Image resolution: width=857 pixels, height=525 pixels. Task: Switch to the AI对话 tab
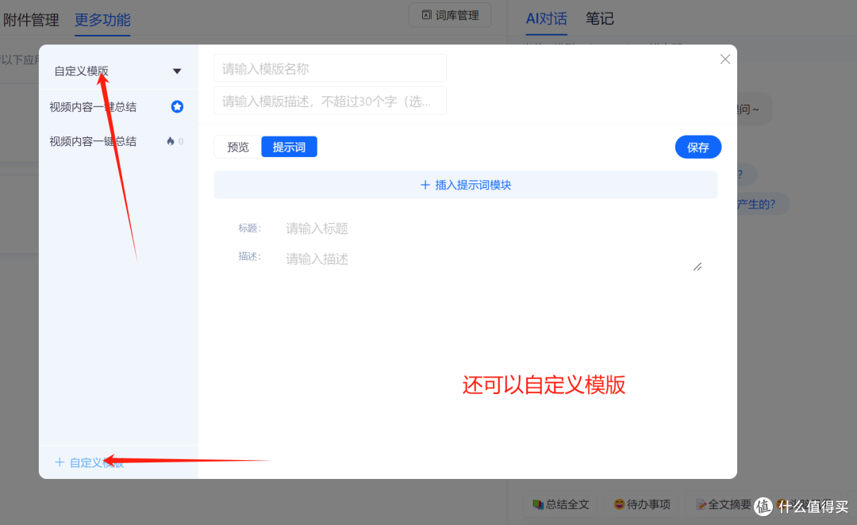[546, 18]
